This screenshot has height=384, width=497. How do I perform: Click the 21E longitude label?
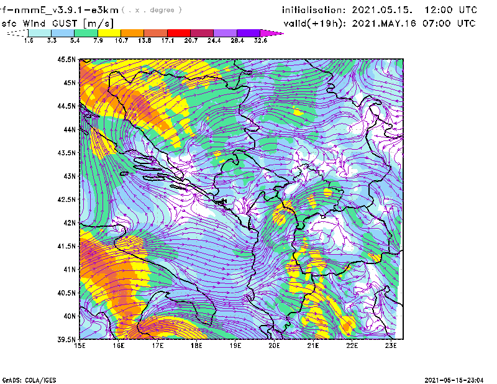point(313,345)
